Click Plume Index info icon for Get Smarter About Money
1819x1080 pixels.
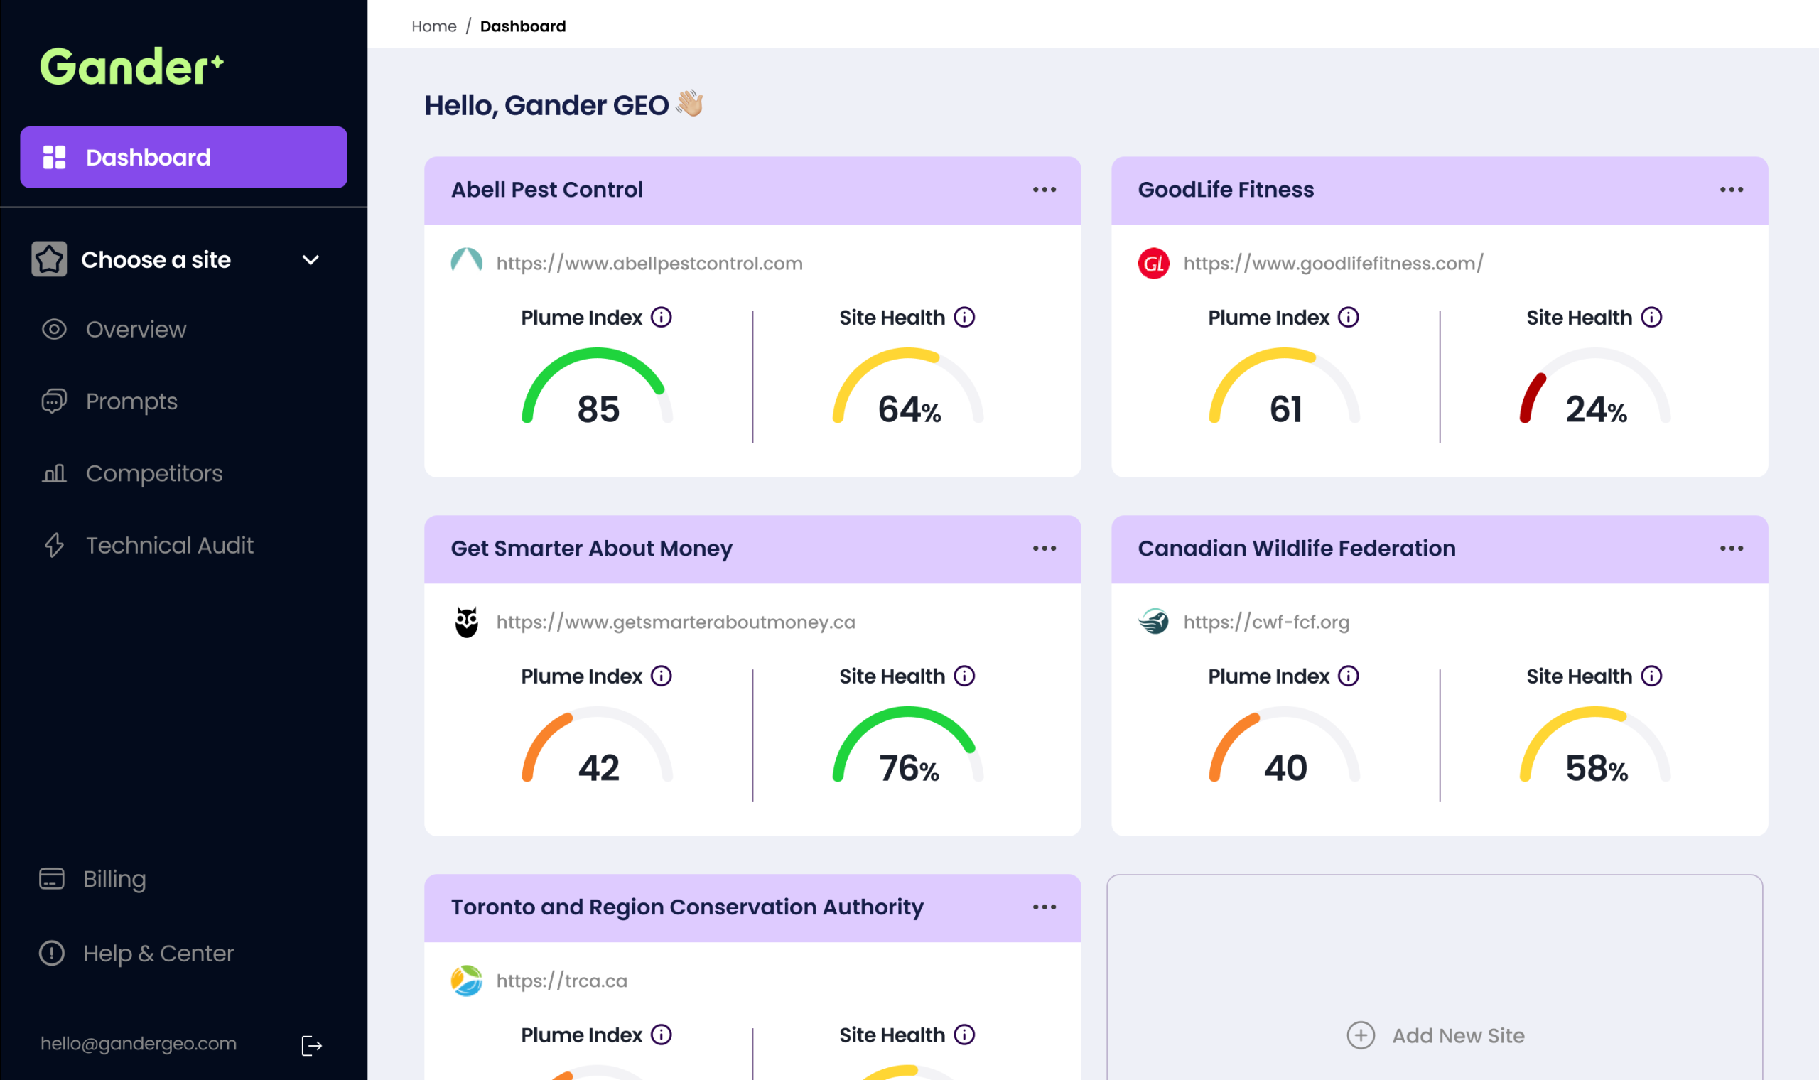tap(661, 676)
